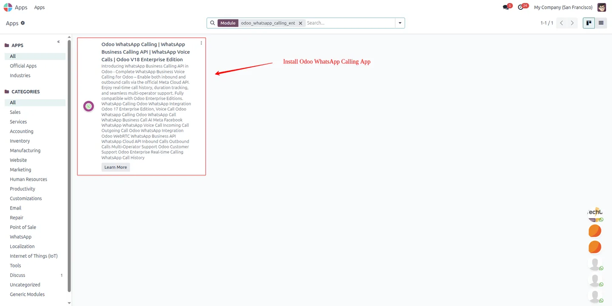
Task: Switch company via My Company (San Francisco)
Action: coord(563,7)
